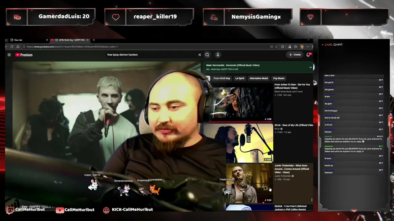Click the Create button on YouTube

(x=295, y=55)
